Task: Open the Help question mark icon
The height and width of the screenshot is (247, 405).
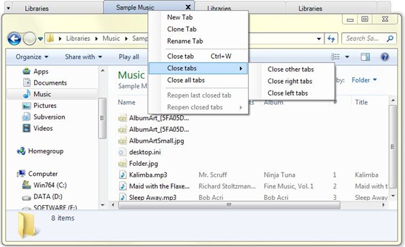Action: coord(385,57)
